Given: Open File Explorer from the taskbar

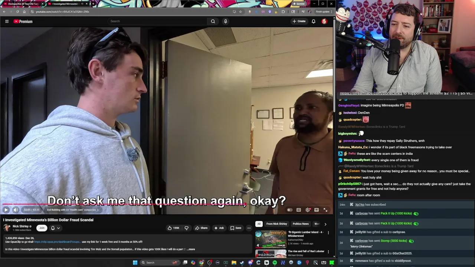Looking at the screenshot, I should coord(234,263).
